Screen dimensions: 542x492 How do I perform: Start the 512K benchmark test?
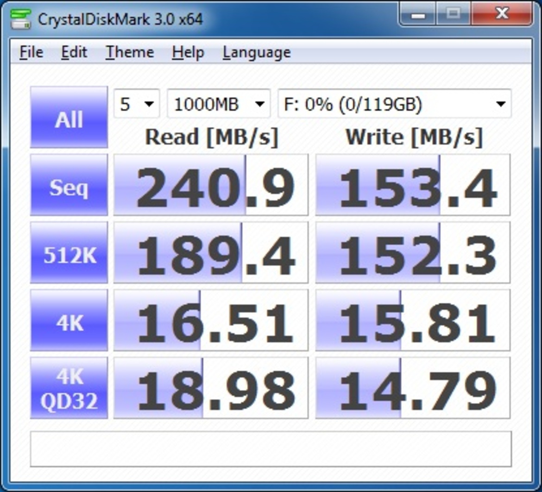69,253
